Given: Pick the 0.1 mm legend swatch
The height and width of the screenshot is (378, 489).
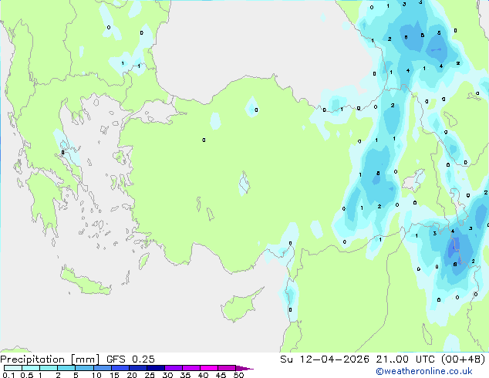Looking at the screenshot, I should (13, 368).
